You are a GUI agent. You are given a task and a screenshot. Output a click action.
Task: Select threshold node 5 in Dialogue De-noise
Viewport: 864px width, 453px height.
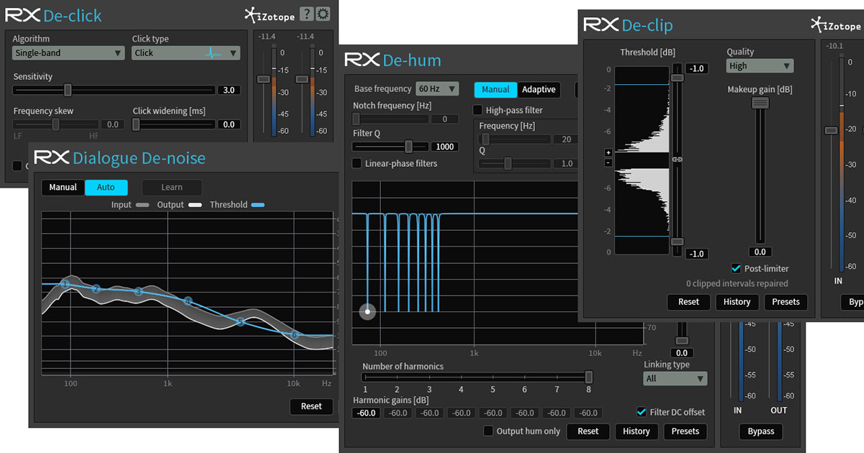tap(241, 321)
